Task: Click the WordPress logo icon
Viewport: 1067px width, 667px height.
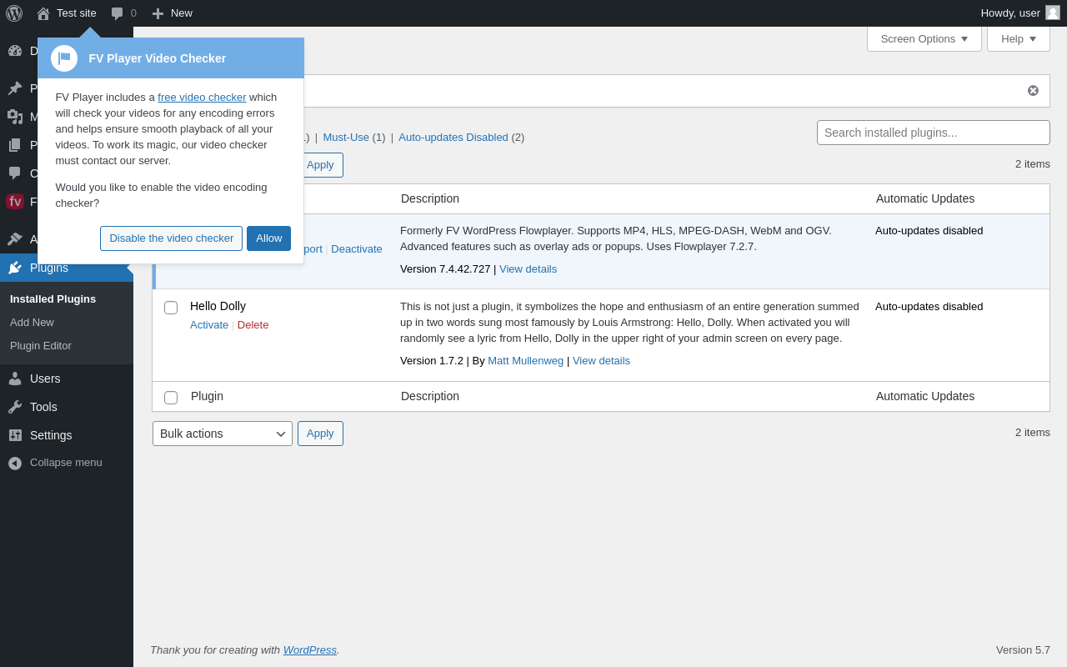Action: (14, 13)
